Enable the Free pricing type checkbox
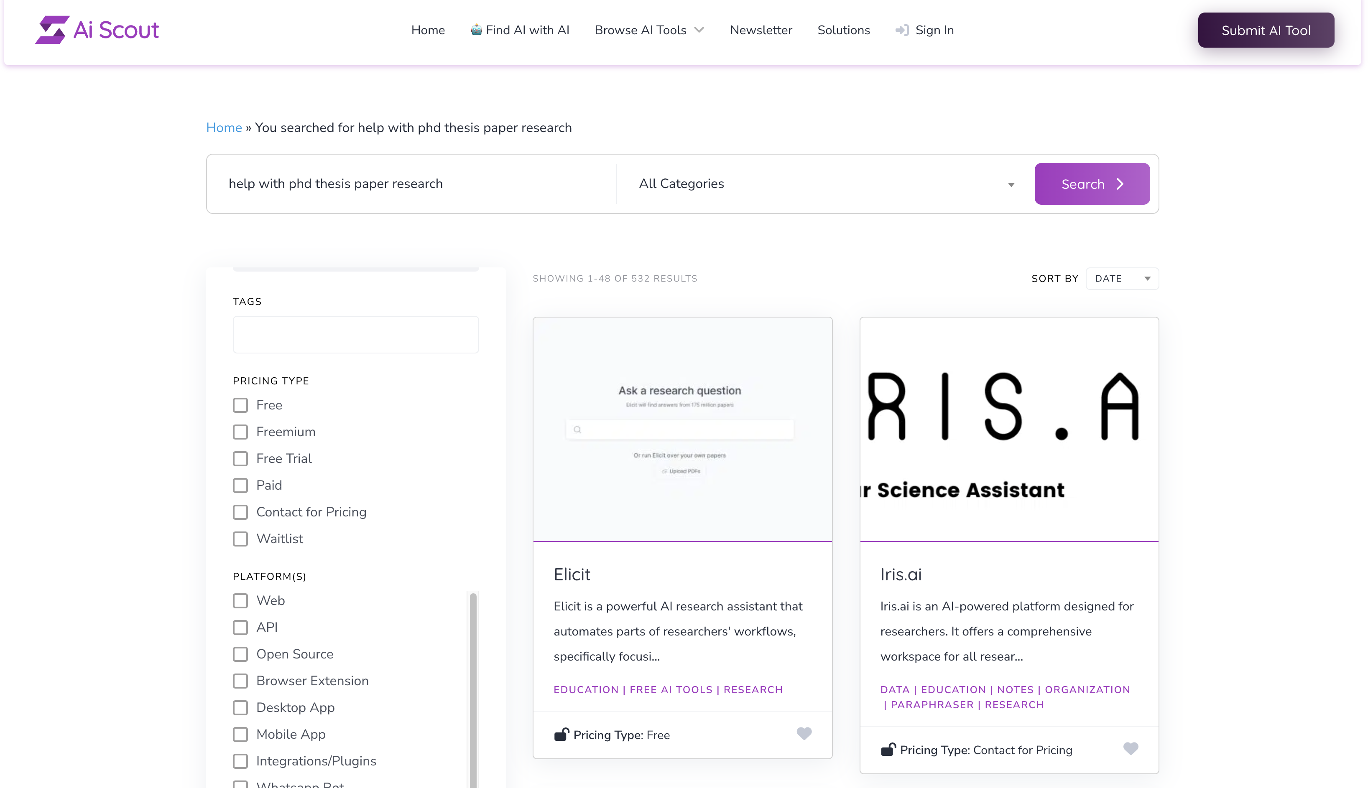The image size is (1368, 788). (x=240, y=405)
